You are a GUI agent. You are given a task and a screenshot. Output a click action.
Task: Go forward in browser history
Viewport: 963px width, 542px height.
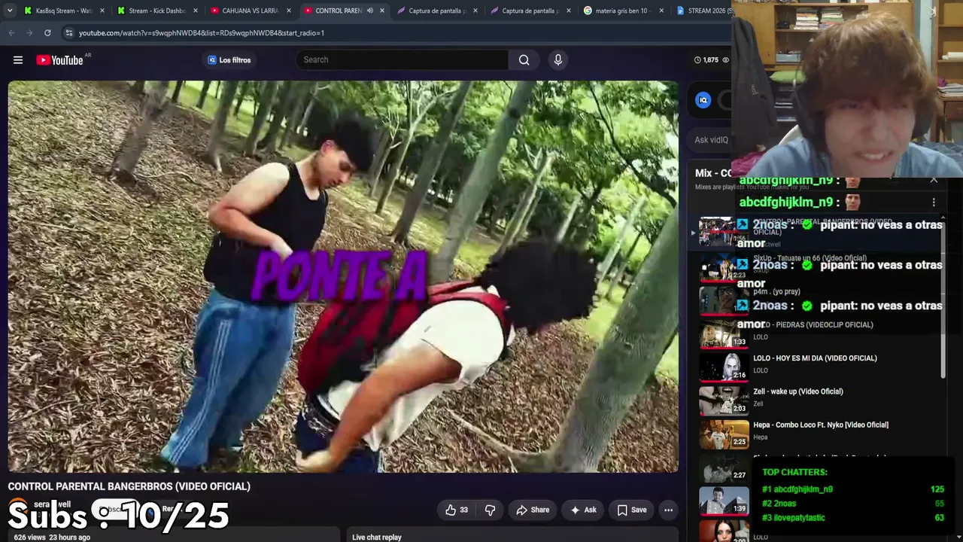(x=29, y=33)
